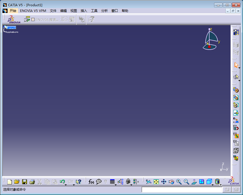Expand the Undo history dropdown arrow

[x=66, y=185]
